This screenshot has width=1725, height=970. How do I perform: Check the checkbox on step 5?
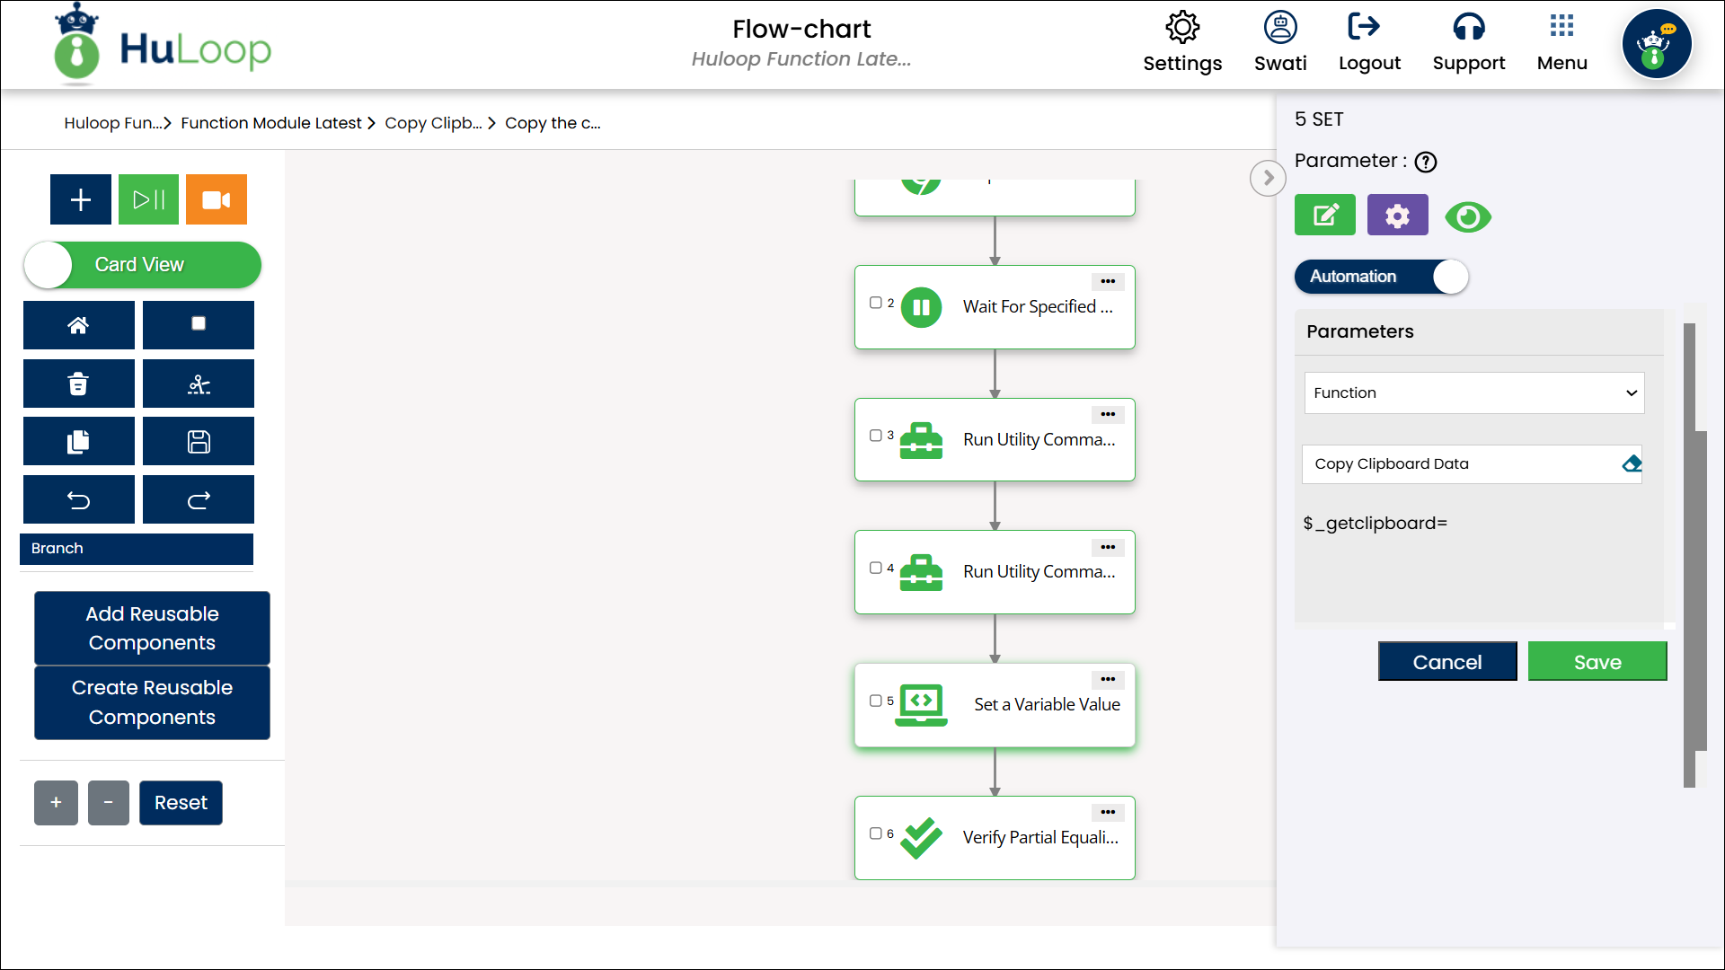point(875,701)
